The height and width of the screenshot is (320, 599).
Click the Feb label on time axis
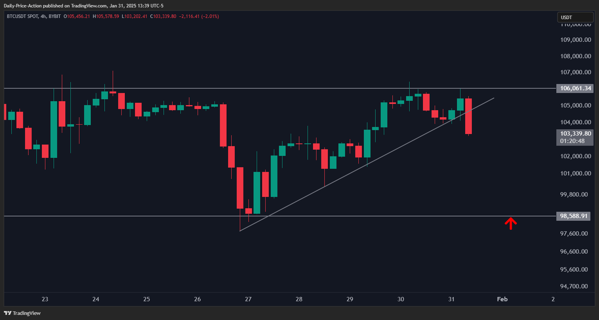click(x=502, y=300)
